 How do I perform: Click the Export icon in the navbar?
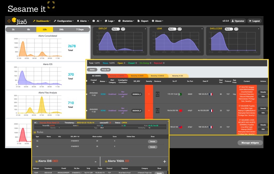pos(139,21)
